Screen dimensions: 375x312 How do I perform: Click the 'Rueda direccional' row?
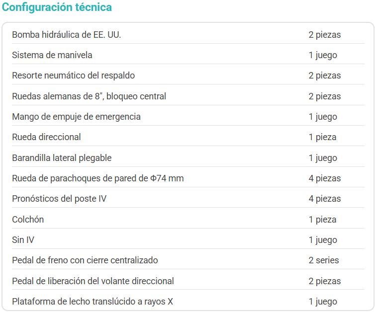click(x=46, y=137)
